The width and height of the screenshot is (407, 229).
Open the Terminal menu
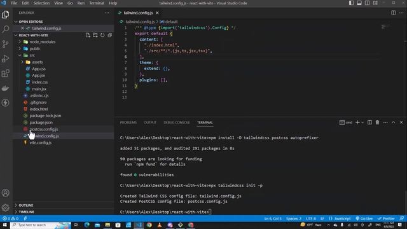[x=97, y=3]
